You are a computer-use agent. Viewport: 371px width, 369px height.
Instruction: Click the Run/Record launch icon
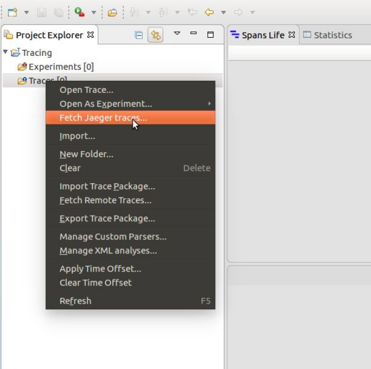coord(80,12)
